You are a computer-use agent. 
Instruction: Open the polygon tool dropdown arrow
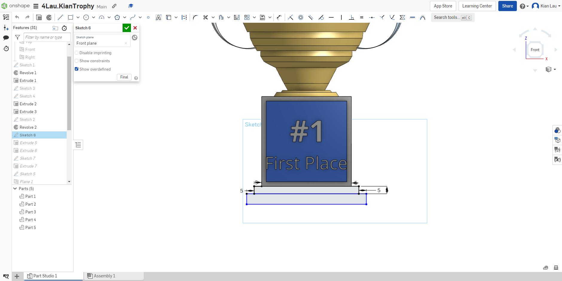[125, 17]
